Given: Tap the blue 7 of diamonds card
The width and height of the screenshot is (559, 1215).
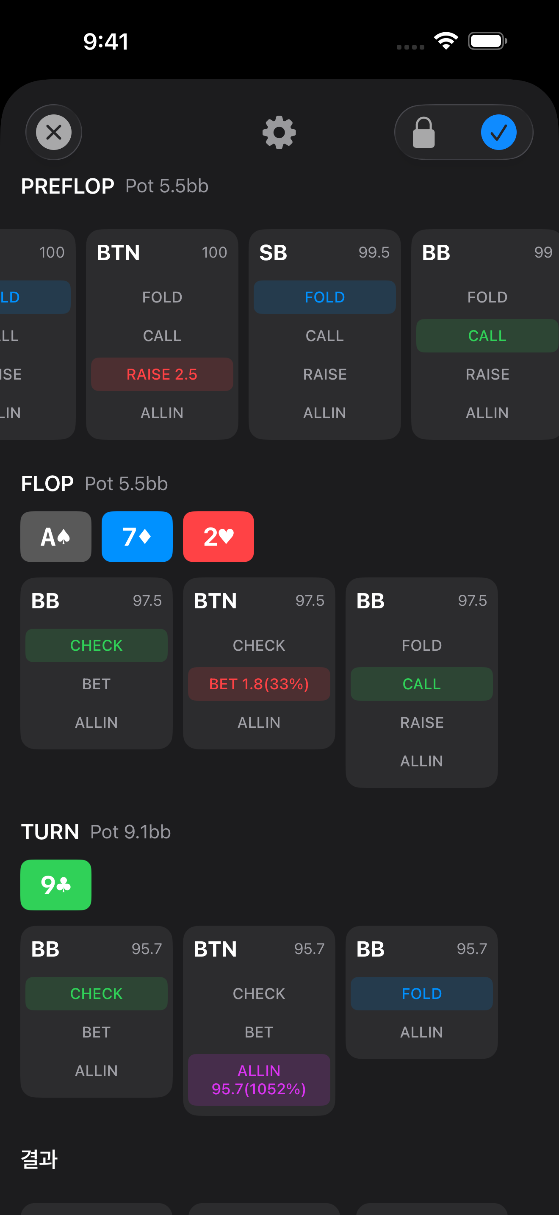Looking at the screenshot, I should point(137,537).
